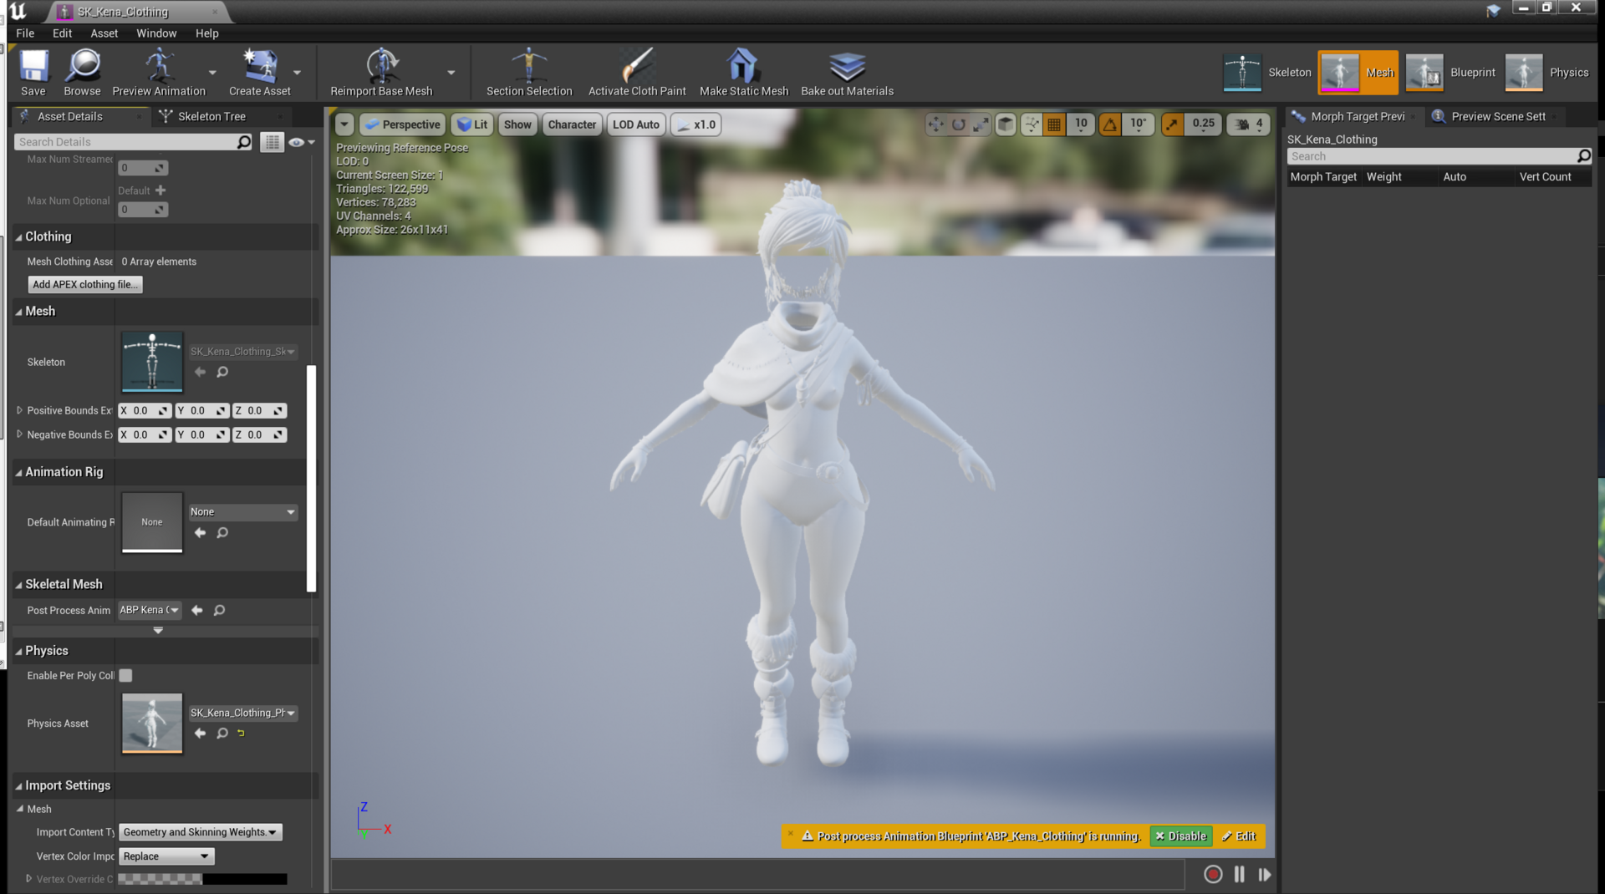Open the File menu
This screenshot has height=894, width=1605.
pyautogui.click(x=25, y=33)
